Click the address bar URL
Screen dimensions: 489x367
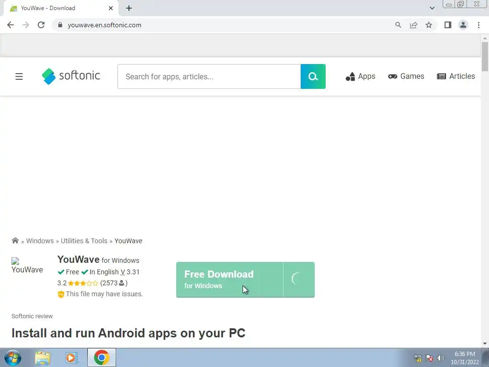point(105,25)
